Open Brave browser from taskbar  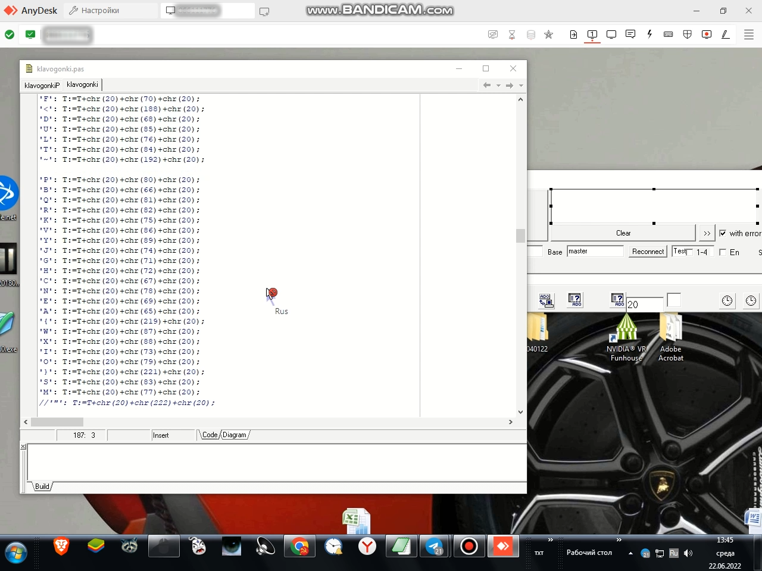tap(61, 546)
